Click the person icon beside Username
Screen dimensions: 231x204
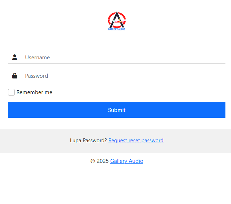[15, 57]
